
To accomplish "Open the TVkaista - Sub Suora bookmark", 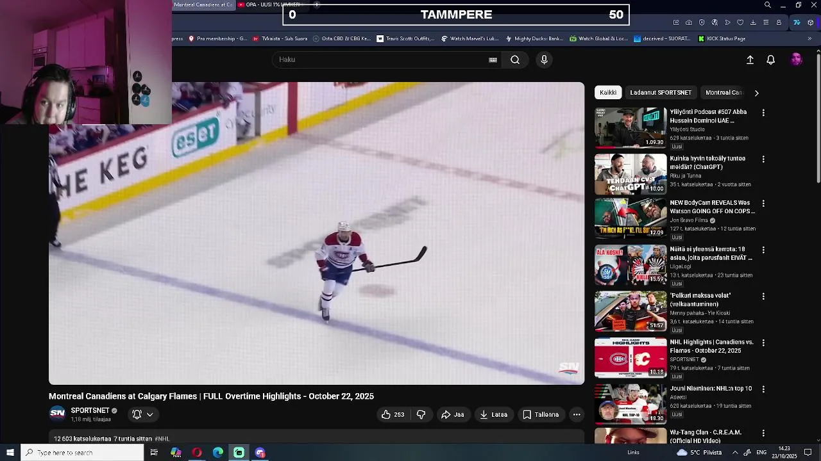I will [x=280, y=38].
